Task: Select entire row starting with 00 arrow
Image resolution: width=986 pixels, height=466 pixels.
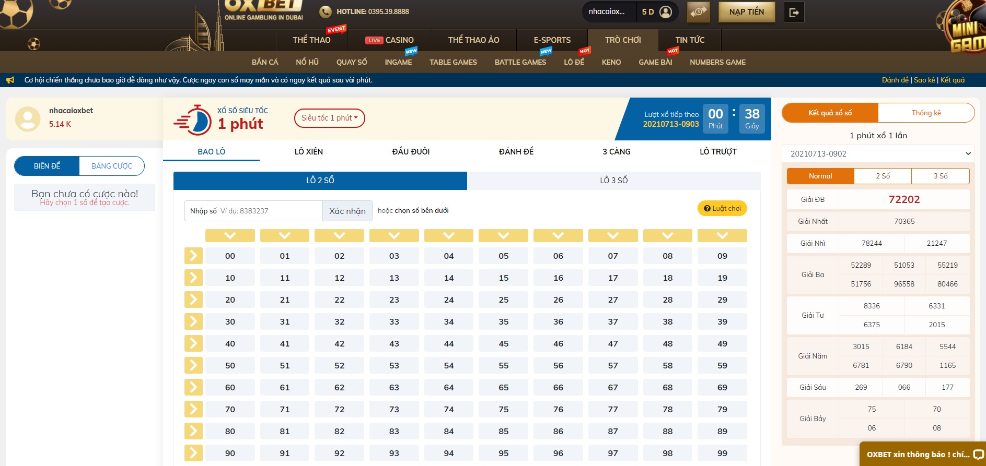Action: tap(193, 256)
